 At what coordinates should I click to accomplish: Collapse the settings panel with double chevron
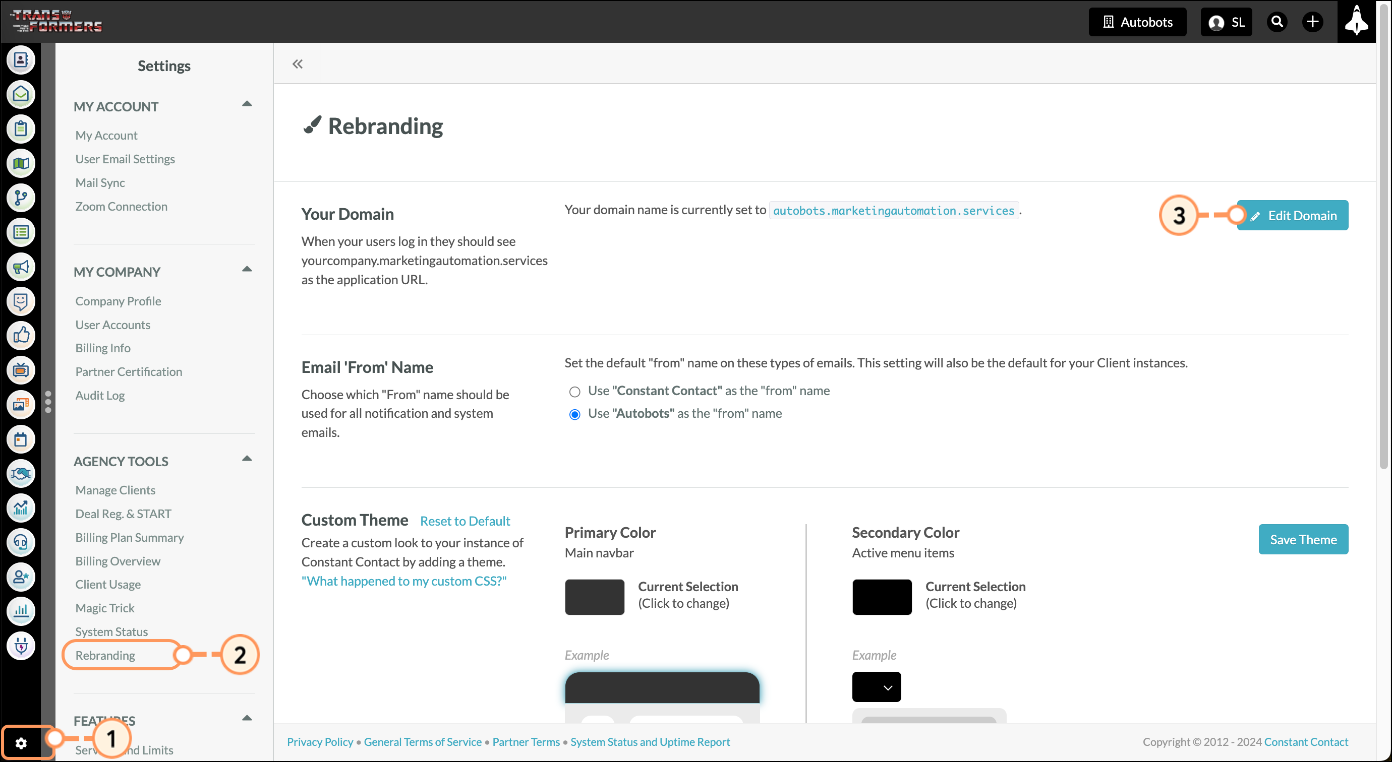pyautogui.click(x=297, y=63)
